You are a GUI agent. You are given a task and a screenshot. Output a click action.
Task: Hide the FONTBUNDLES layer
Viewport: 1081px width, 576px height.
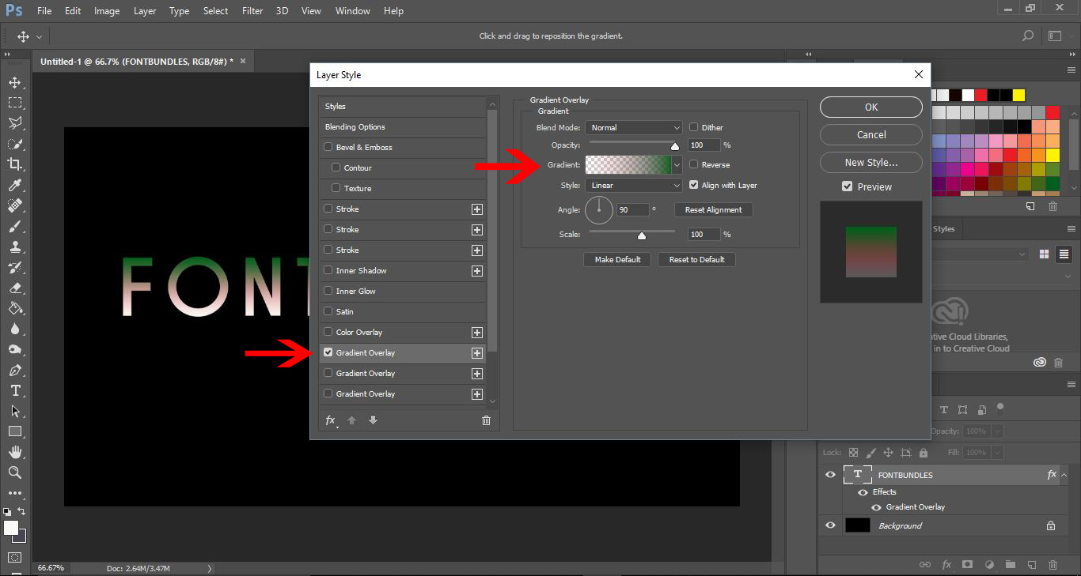click(x=830, y=475)
